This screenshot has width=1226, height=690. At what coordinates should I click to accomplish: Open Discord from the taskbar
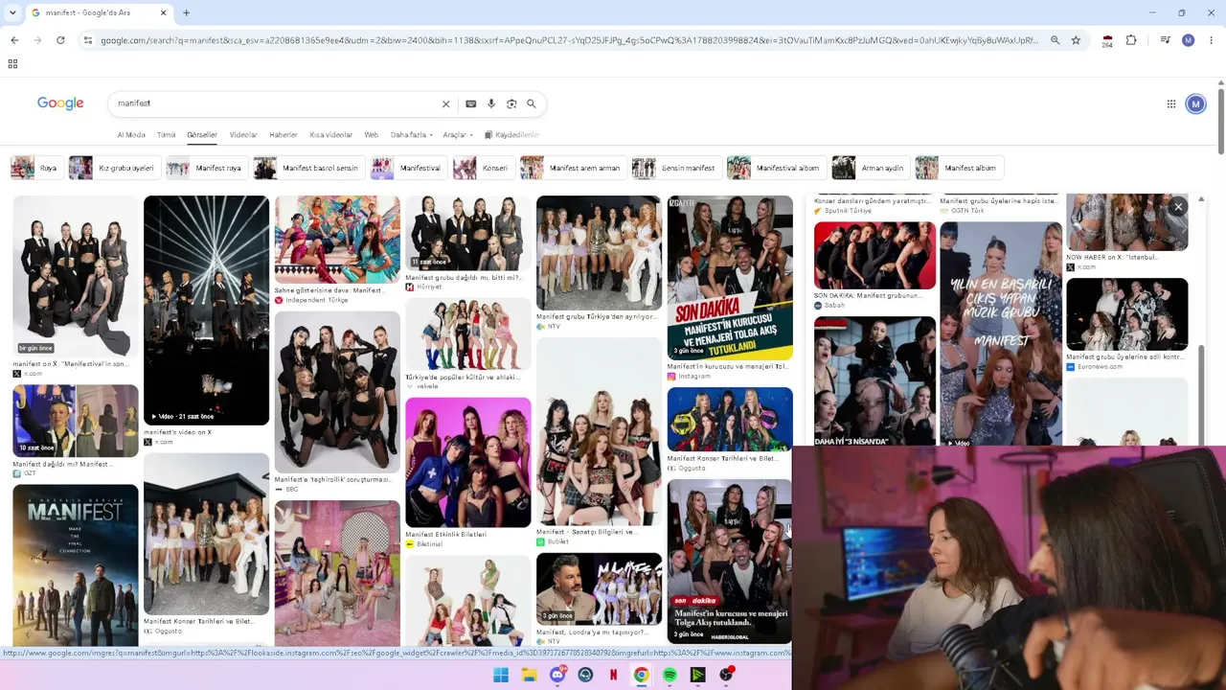[x=557, y=675]
